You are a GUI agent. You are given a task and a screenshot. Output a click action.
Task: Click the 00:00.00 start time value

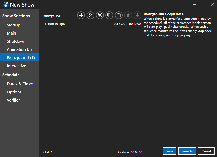(x=119, y=24)
